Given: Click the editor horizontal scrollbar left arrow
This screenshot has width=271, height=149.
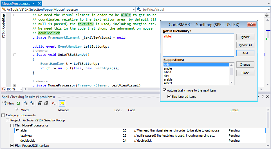Looking at the screenshot, I should 25,89.
